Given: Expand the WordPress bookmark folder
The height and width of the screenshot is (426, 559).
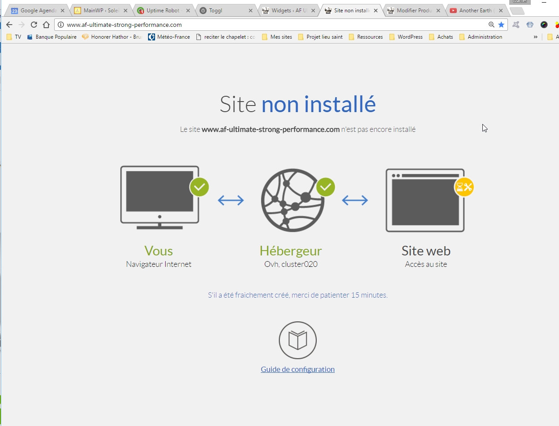Looking at the screenshot, I should pos(406,37).
